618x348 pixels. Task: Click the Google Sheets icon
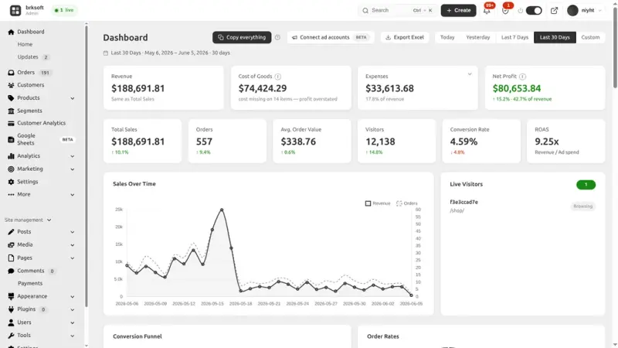[11, 139]
